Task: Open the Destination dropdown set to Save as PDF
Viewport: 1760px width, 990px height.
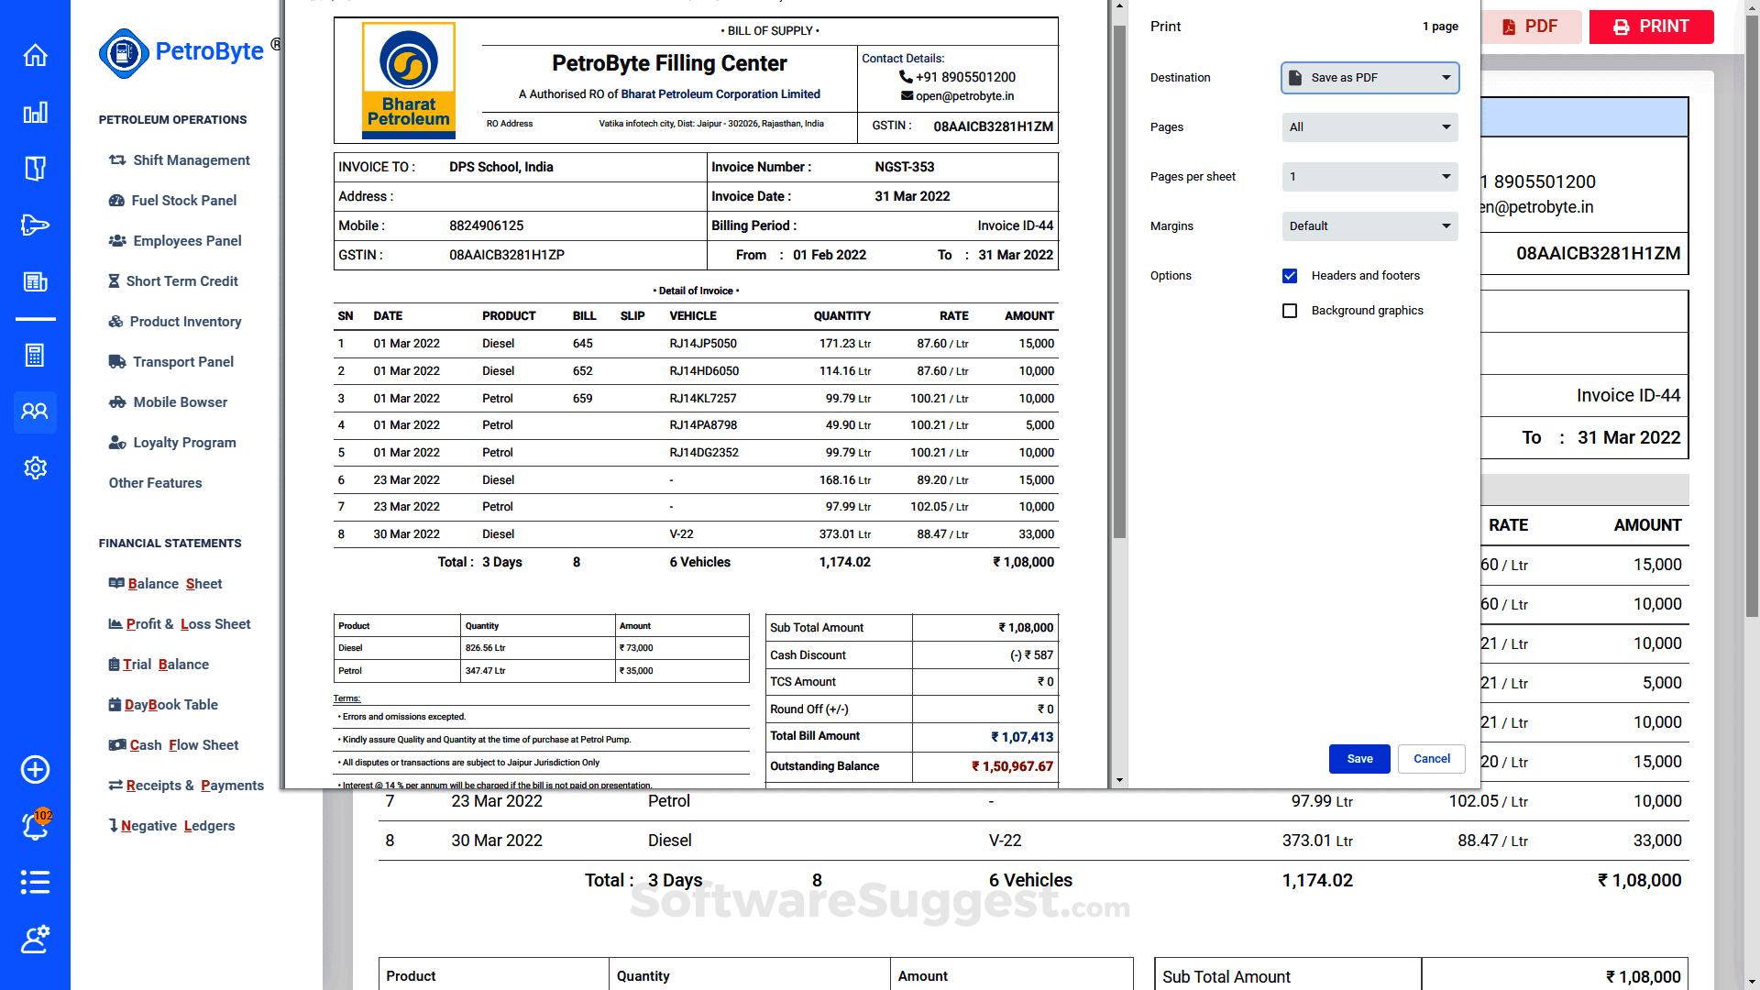Action: [1369, 78]
